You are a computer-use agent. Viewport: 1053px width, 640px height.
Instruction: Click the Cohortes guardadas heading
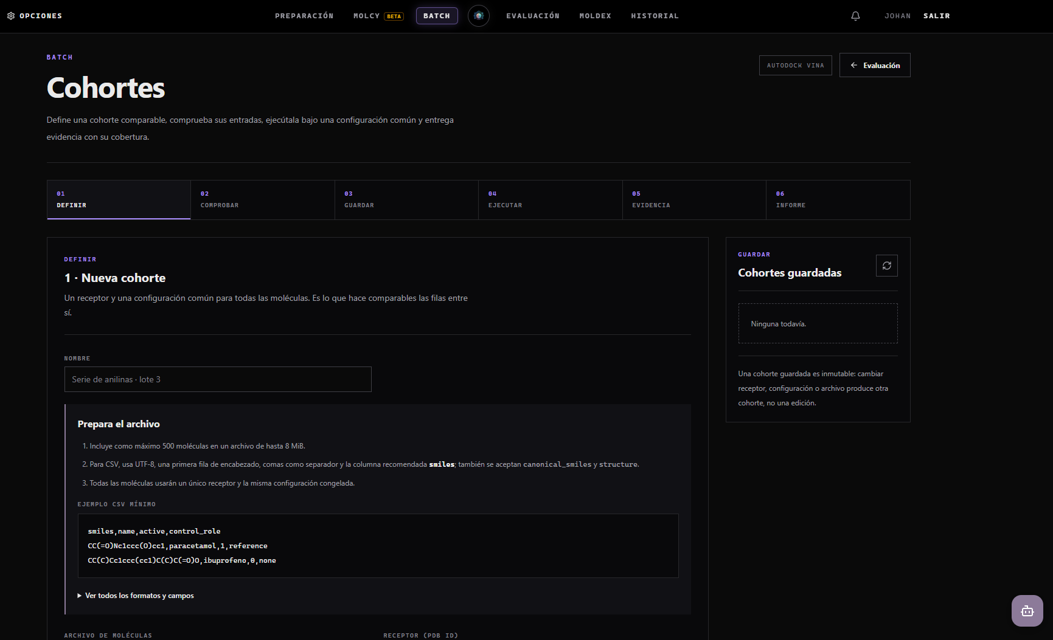(790, 273)
